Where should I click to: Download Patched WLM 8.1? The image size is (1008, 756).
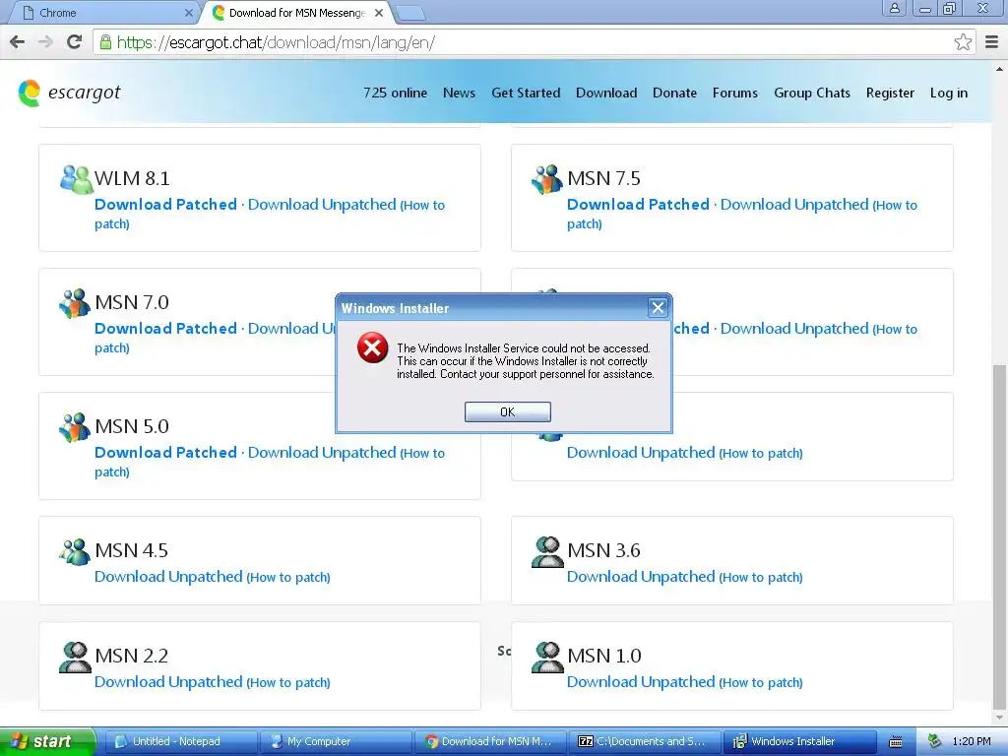coord(165,205)
